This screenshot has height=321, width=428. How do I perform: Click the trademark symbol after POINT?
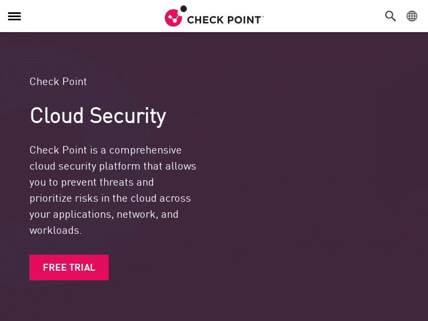point(262,17)
